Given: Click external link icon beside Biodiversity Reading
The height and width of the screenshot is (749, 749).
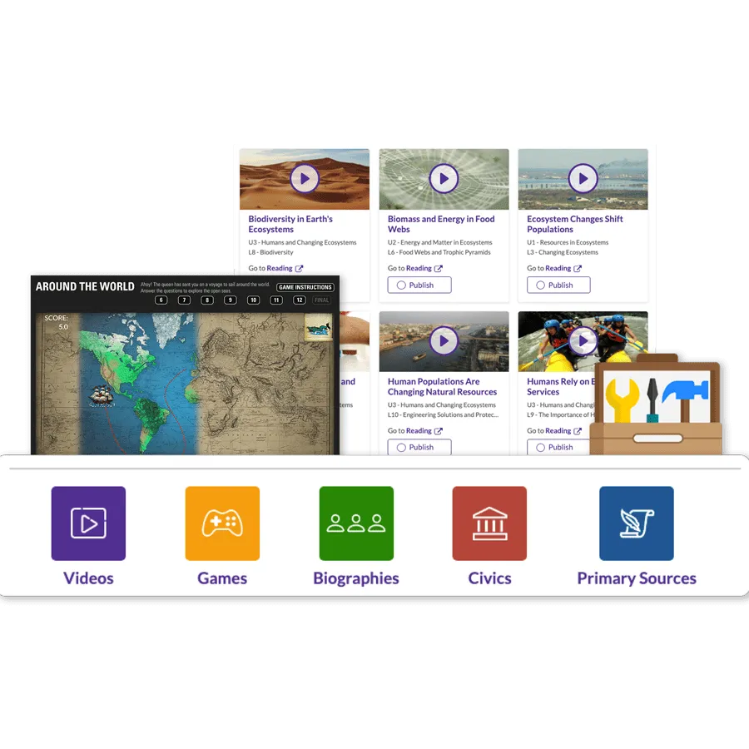Looking at the screenshot, I should tap(299, 269).
